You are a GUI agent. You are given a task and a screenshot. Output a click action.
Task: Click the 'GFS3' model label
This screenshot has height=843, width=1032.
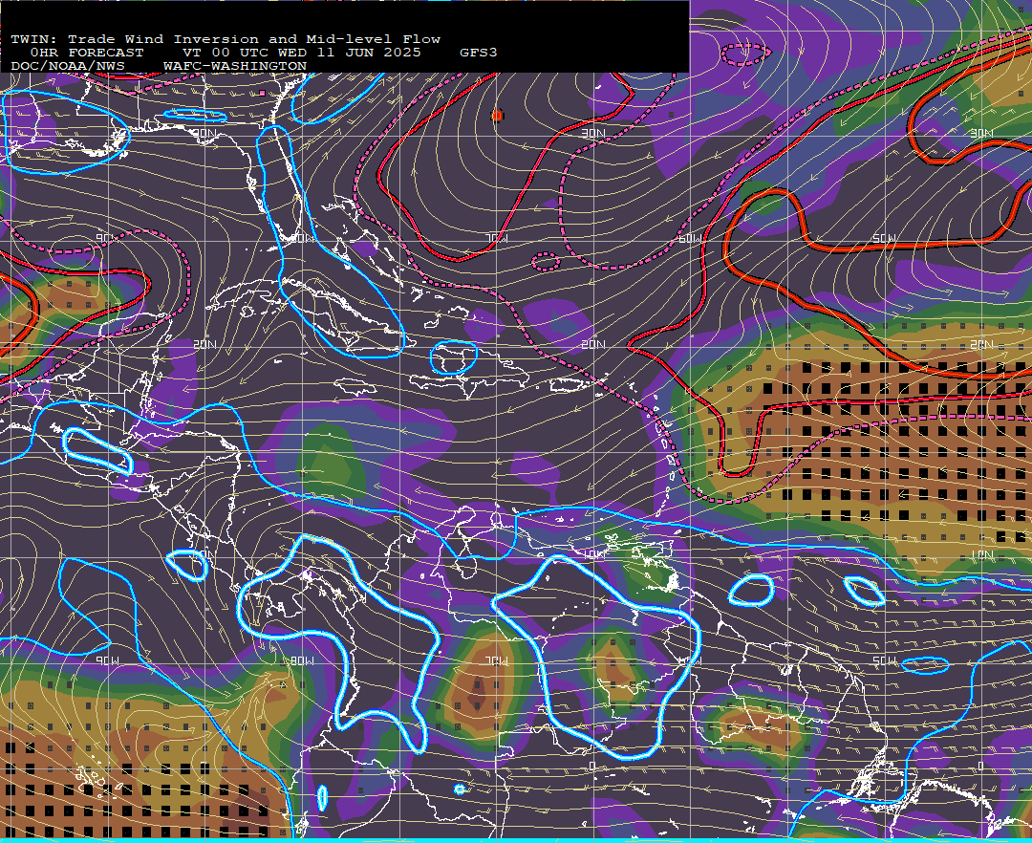tap(479, 53)
